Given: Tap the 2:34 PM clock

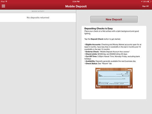Looking at the screenshot, I should click(76, 2).
